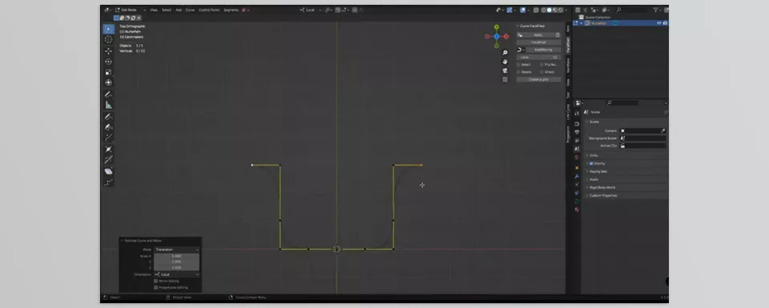Toggle the Flip Normals checkbox
The image size is (769, 308).
542,65
